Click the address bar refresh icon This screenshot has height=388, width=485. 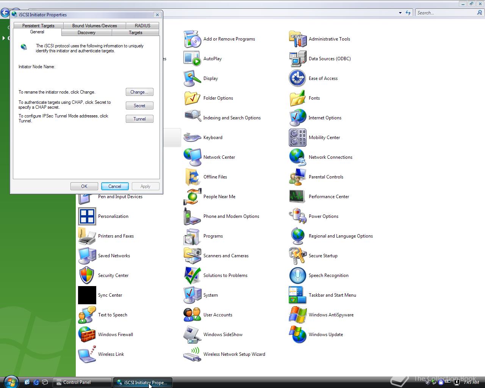tap(408, 13)
